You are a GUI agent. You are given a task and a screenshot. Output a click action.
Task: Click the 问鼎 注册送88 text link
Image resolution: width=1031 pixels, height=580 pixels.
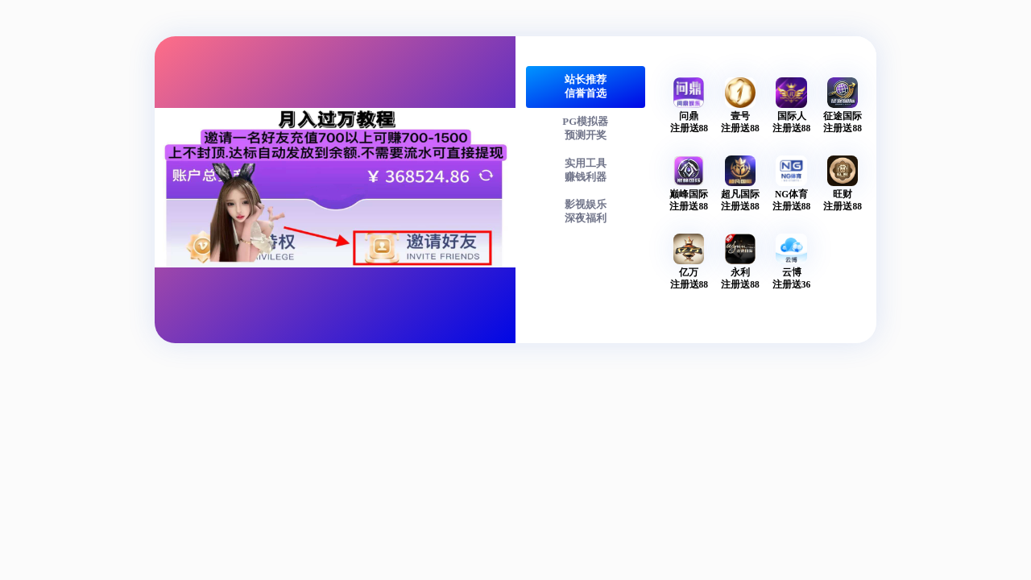[x=689, y=122]
